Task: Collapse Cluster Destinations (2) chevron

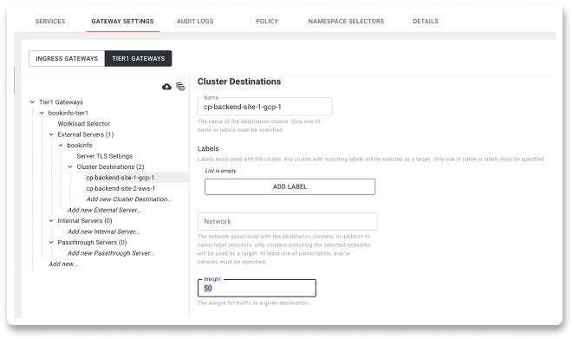Action: click(70, 167)
